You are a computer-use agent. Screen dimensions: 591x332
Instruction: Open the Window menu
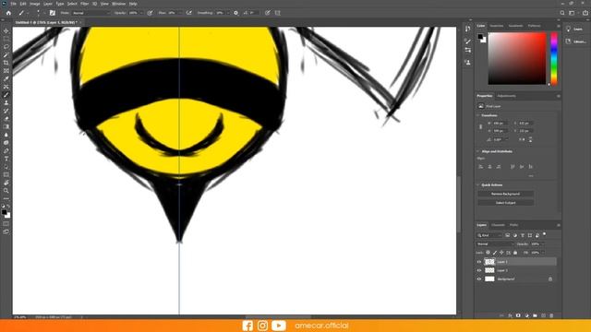(119, 4)
